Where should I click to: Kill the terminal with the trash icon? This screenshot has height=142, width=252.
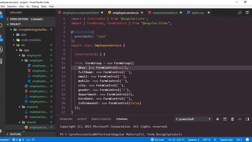tap(232, 119)
